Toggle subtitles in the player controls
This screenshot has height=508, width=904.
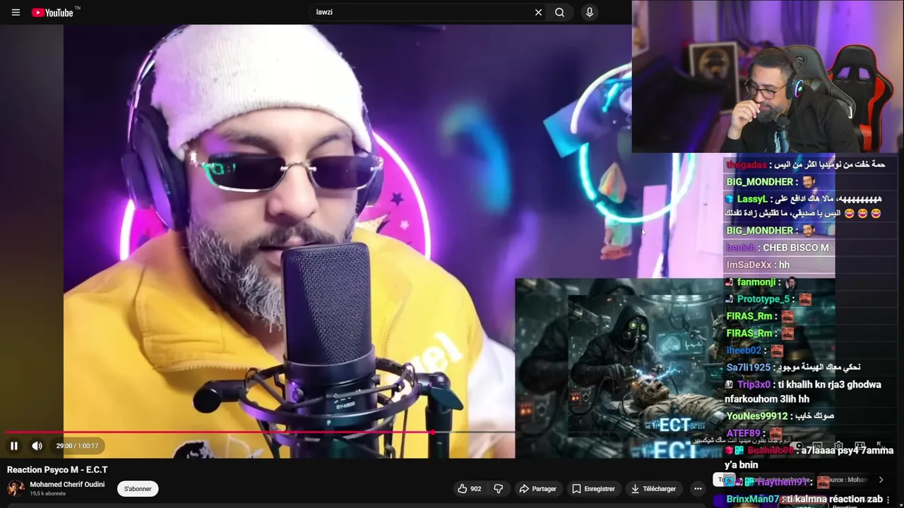tap(817, 446)
